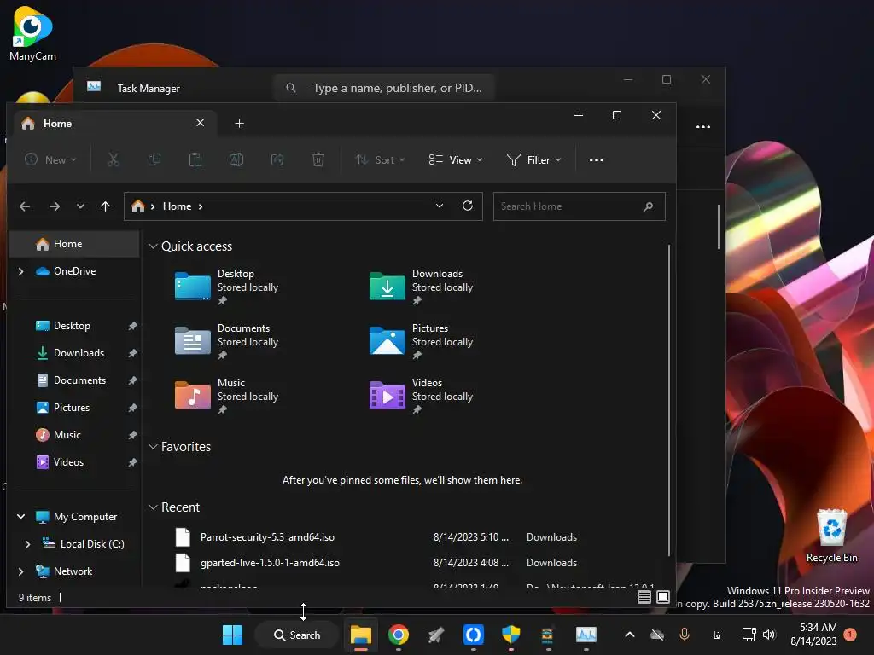Close the Home tab

coord(200,123)
